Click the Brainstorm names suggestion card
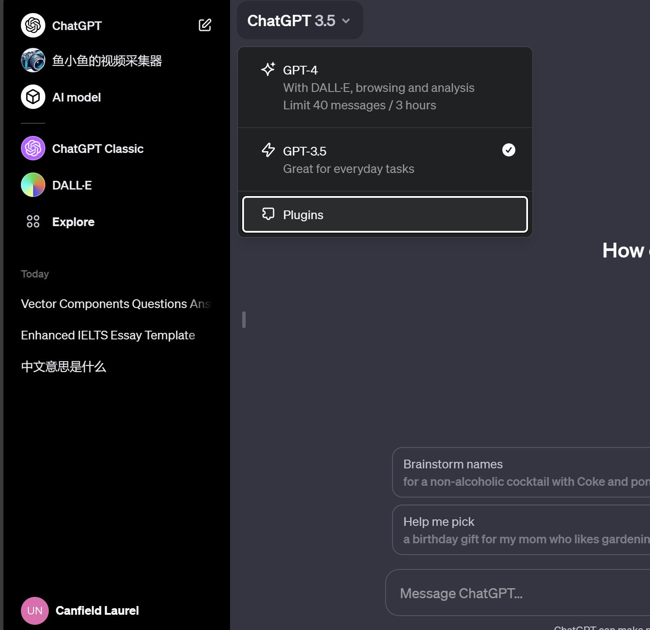This screenshot has height=630, width=650. 521,472
